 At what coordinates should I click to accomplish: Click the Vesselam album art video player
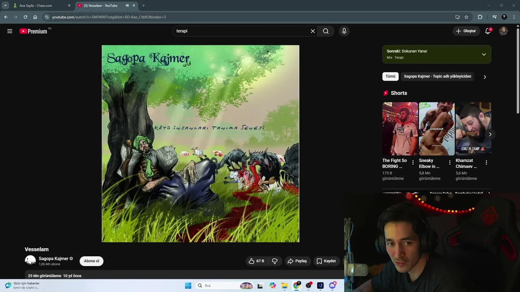pos(200,144)
